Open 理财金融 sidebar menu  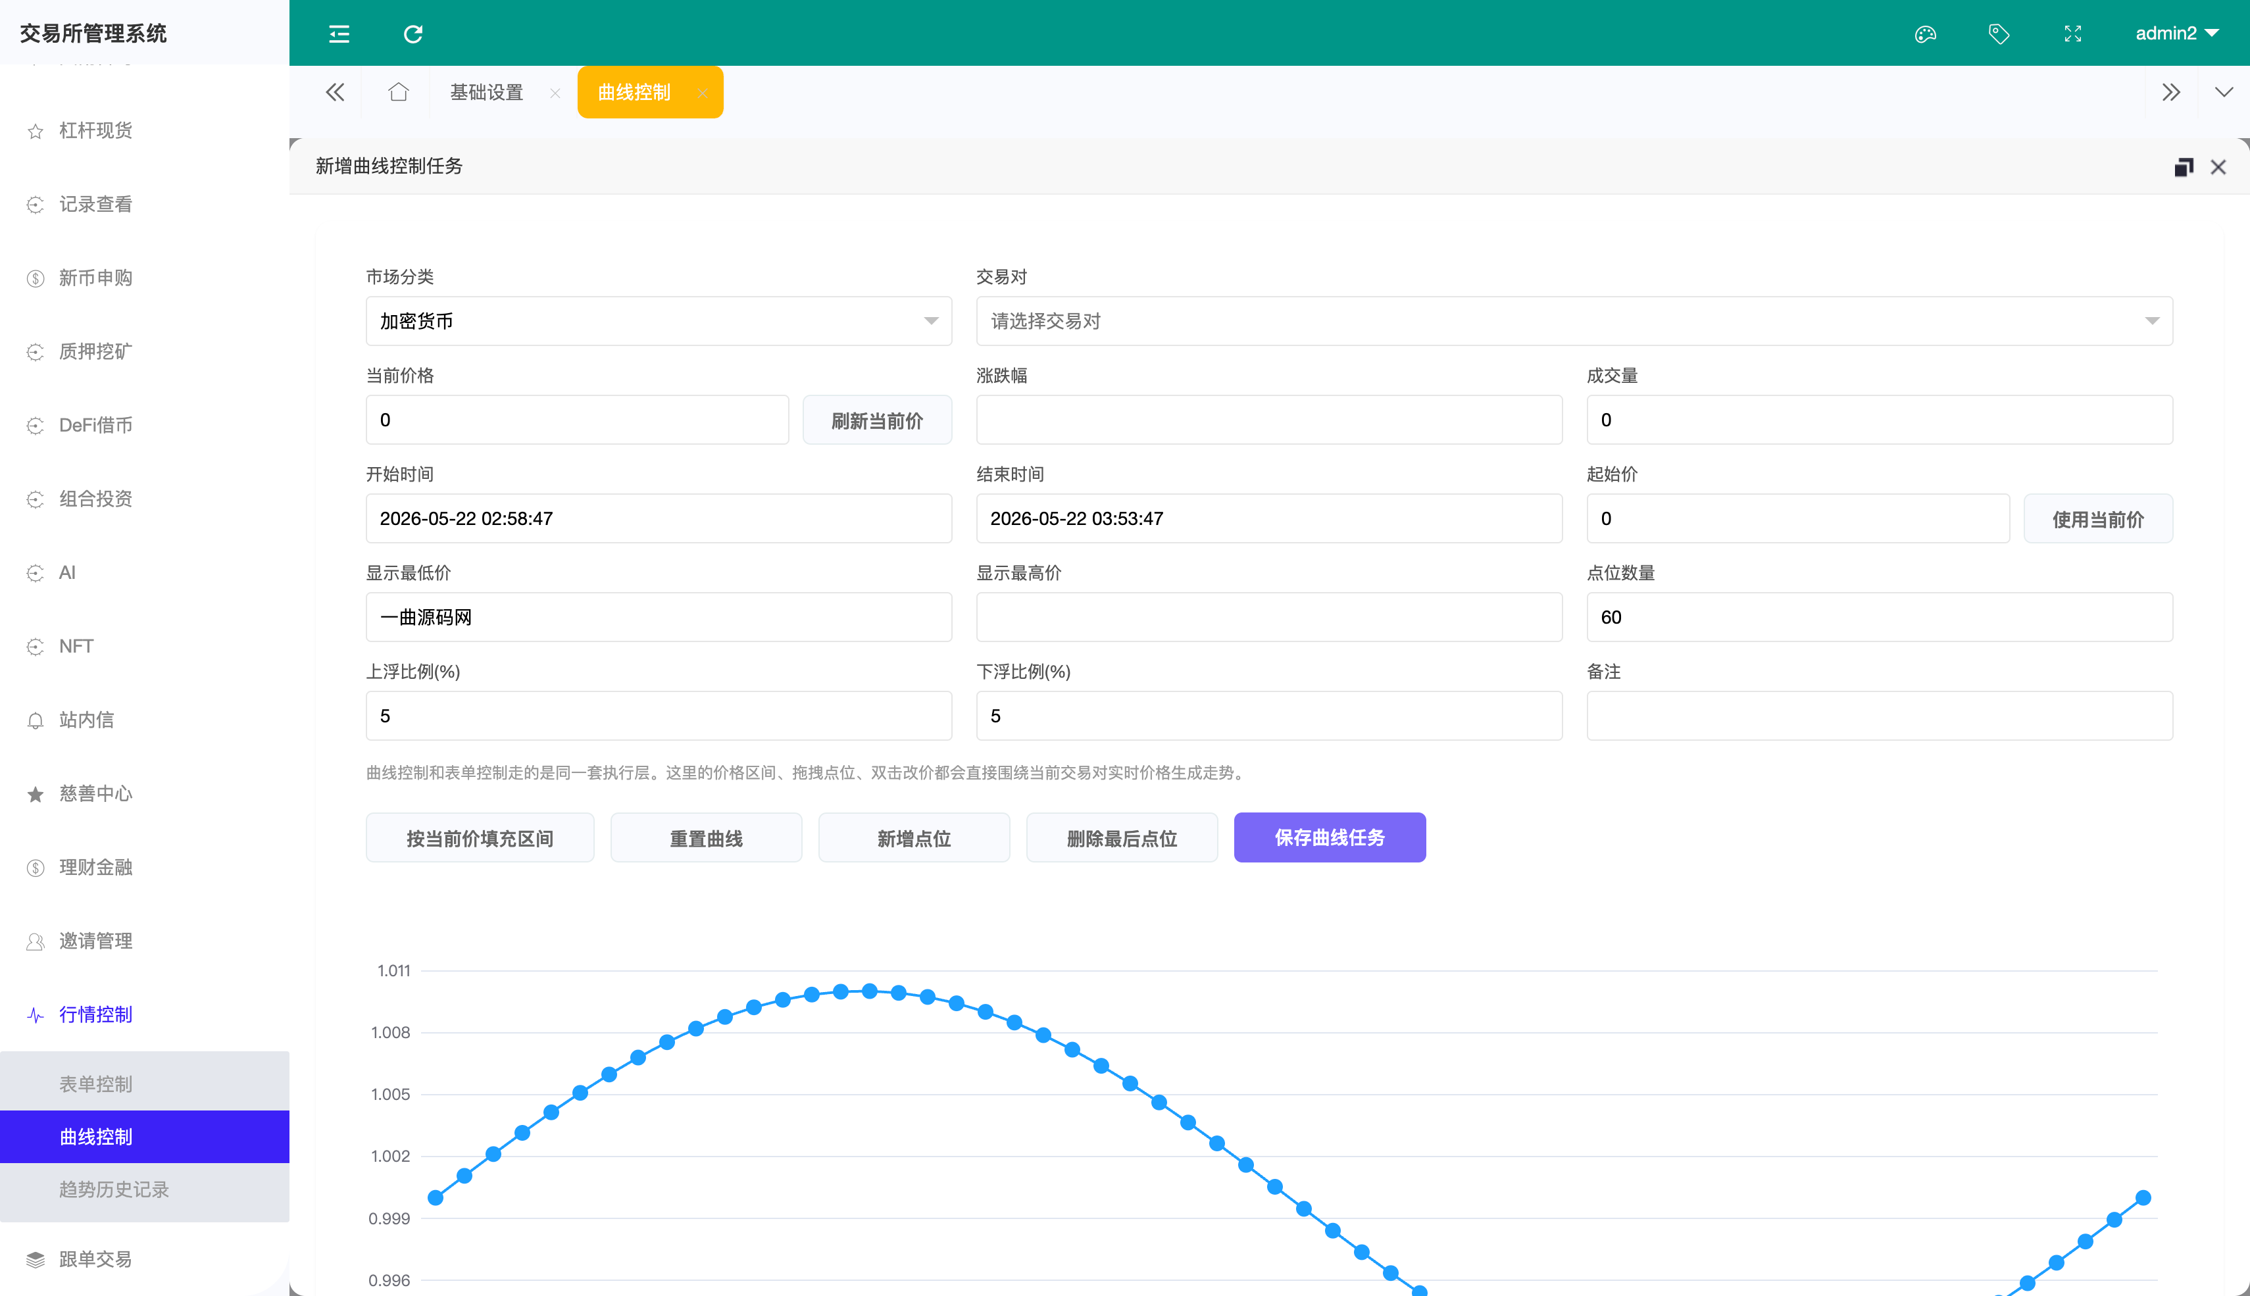[144, 868]
